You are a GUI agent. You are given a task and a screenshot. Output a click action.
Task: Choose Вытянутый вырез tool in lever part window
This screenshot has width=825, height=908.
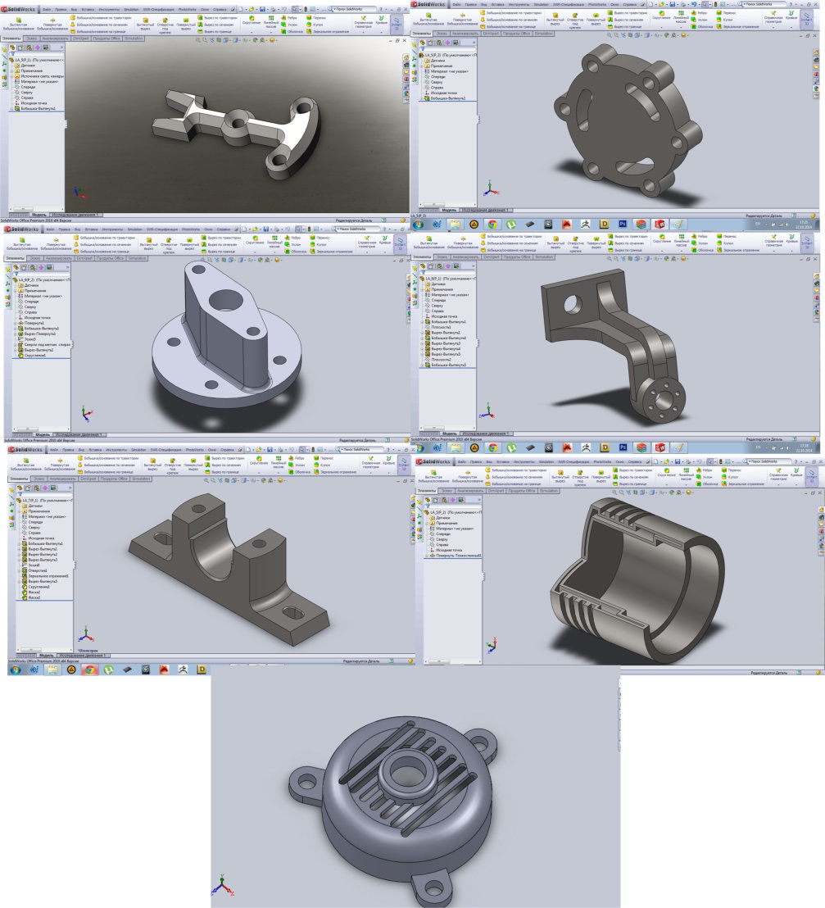point(145,23)
